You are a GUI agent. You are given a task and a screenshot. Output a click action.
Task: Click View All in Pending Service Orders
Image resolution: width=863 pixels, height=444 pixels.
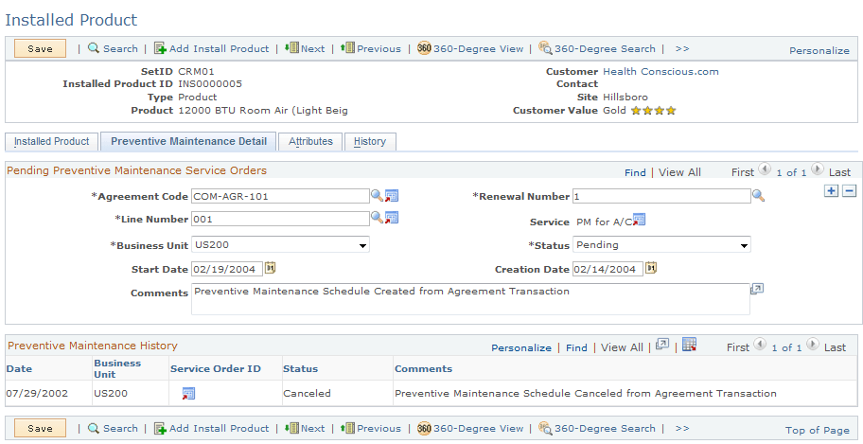pos(679,172)
